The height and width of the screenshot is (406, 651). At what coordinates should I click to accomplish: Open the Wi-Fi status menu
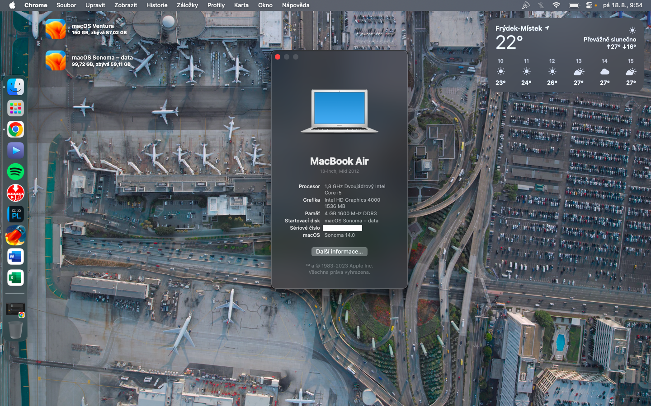click(556, 5)
